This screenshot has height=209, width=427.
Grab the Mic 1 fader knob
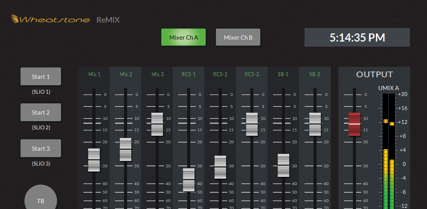tap(94, 160)
